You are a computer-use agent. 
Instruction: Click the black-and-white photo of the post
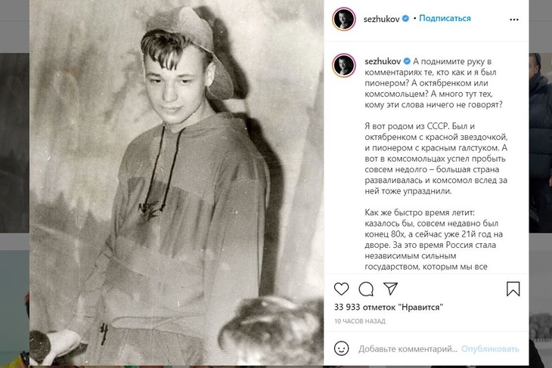(176, 182)
